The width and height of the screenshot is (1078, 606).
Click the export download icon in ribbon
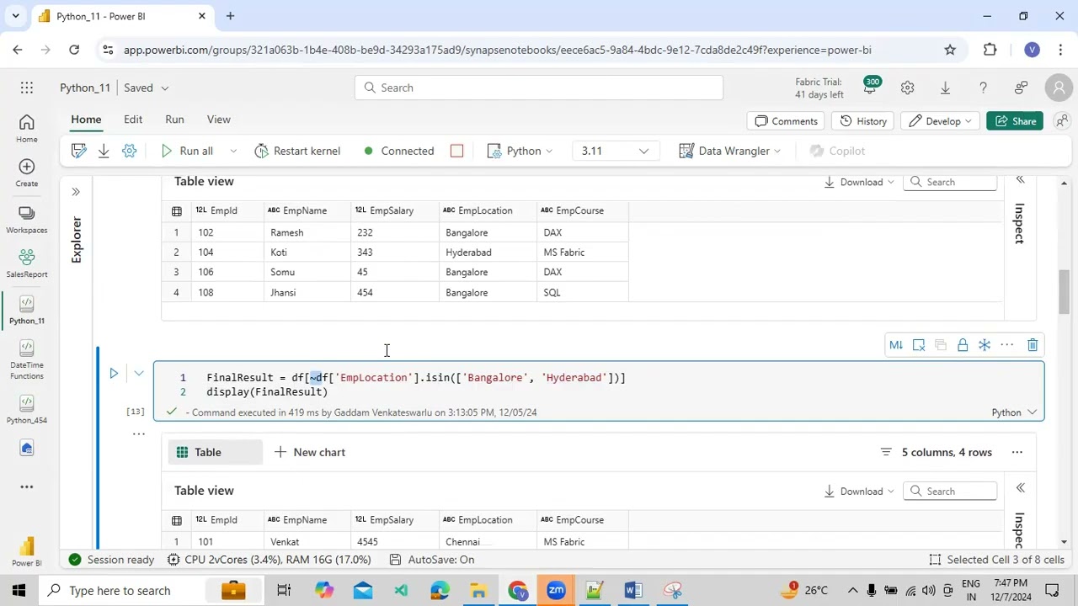tap(104, 151)
